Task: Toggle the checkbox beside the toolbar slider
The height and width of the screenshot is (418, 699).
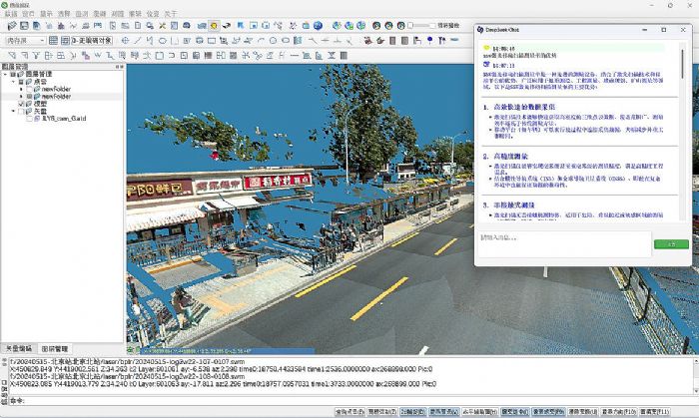Action: (431, 25)
